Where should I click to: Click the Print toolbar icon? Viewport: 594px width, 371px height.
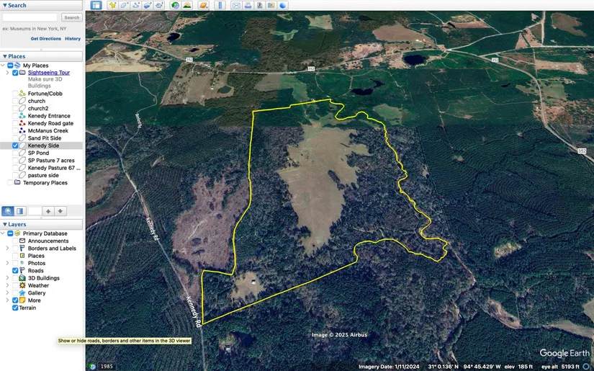coord(248,5)
